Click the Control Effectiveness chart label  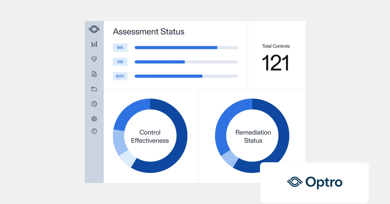[x=150, y=136]
